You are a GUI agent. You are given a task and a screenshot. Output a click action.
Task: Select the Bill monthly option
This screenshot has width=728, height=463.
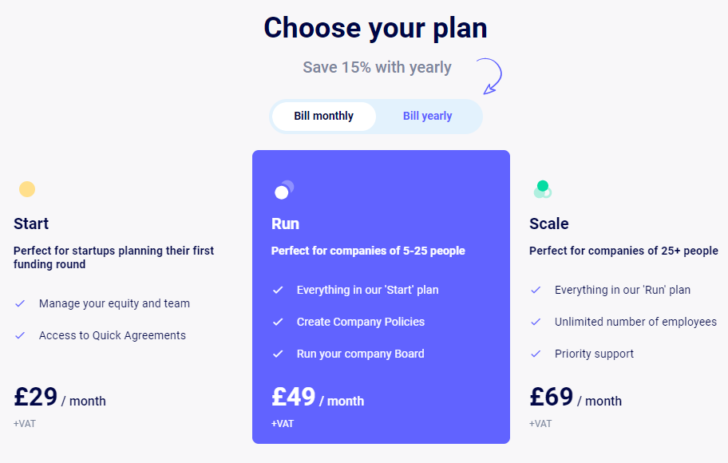(x=323, y=117)
